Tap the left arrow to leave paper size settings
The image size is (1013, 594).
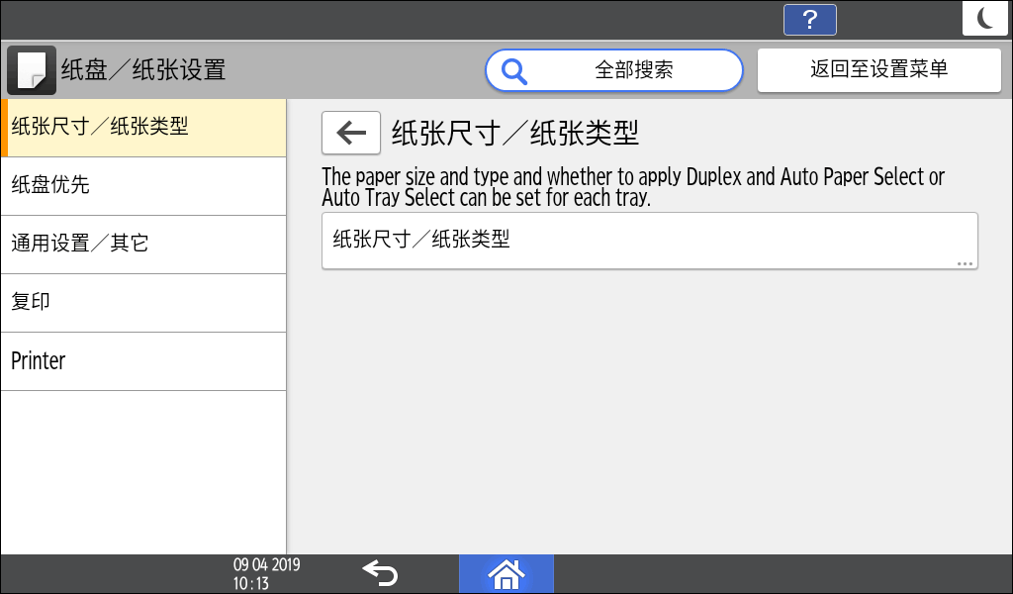pyautogui.click(x=351, y=133)
